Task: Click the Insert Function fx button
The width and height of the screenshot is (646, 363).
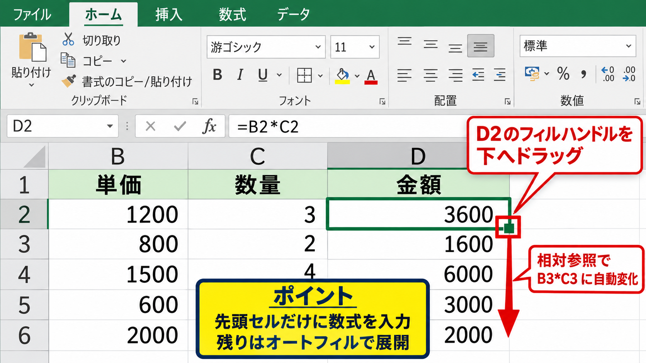Action: pos(209,126)
